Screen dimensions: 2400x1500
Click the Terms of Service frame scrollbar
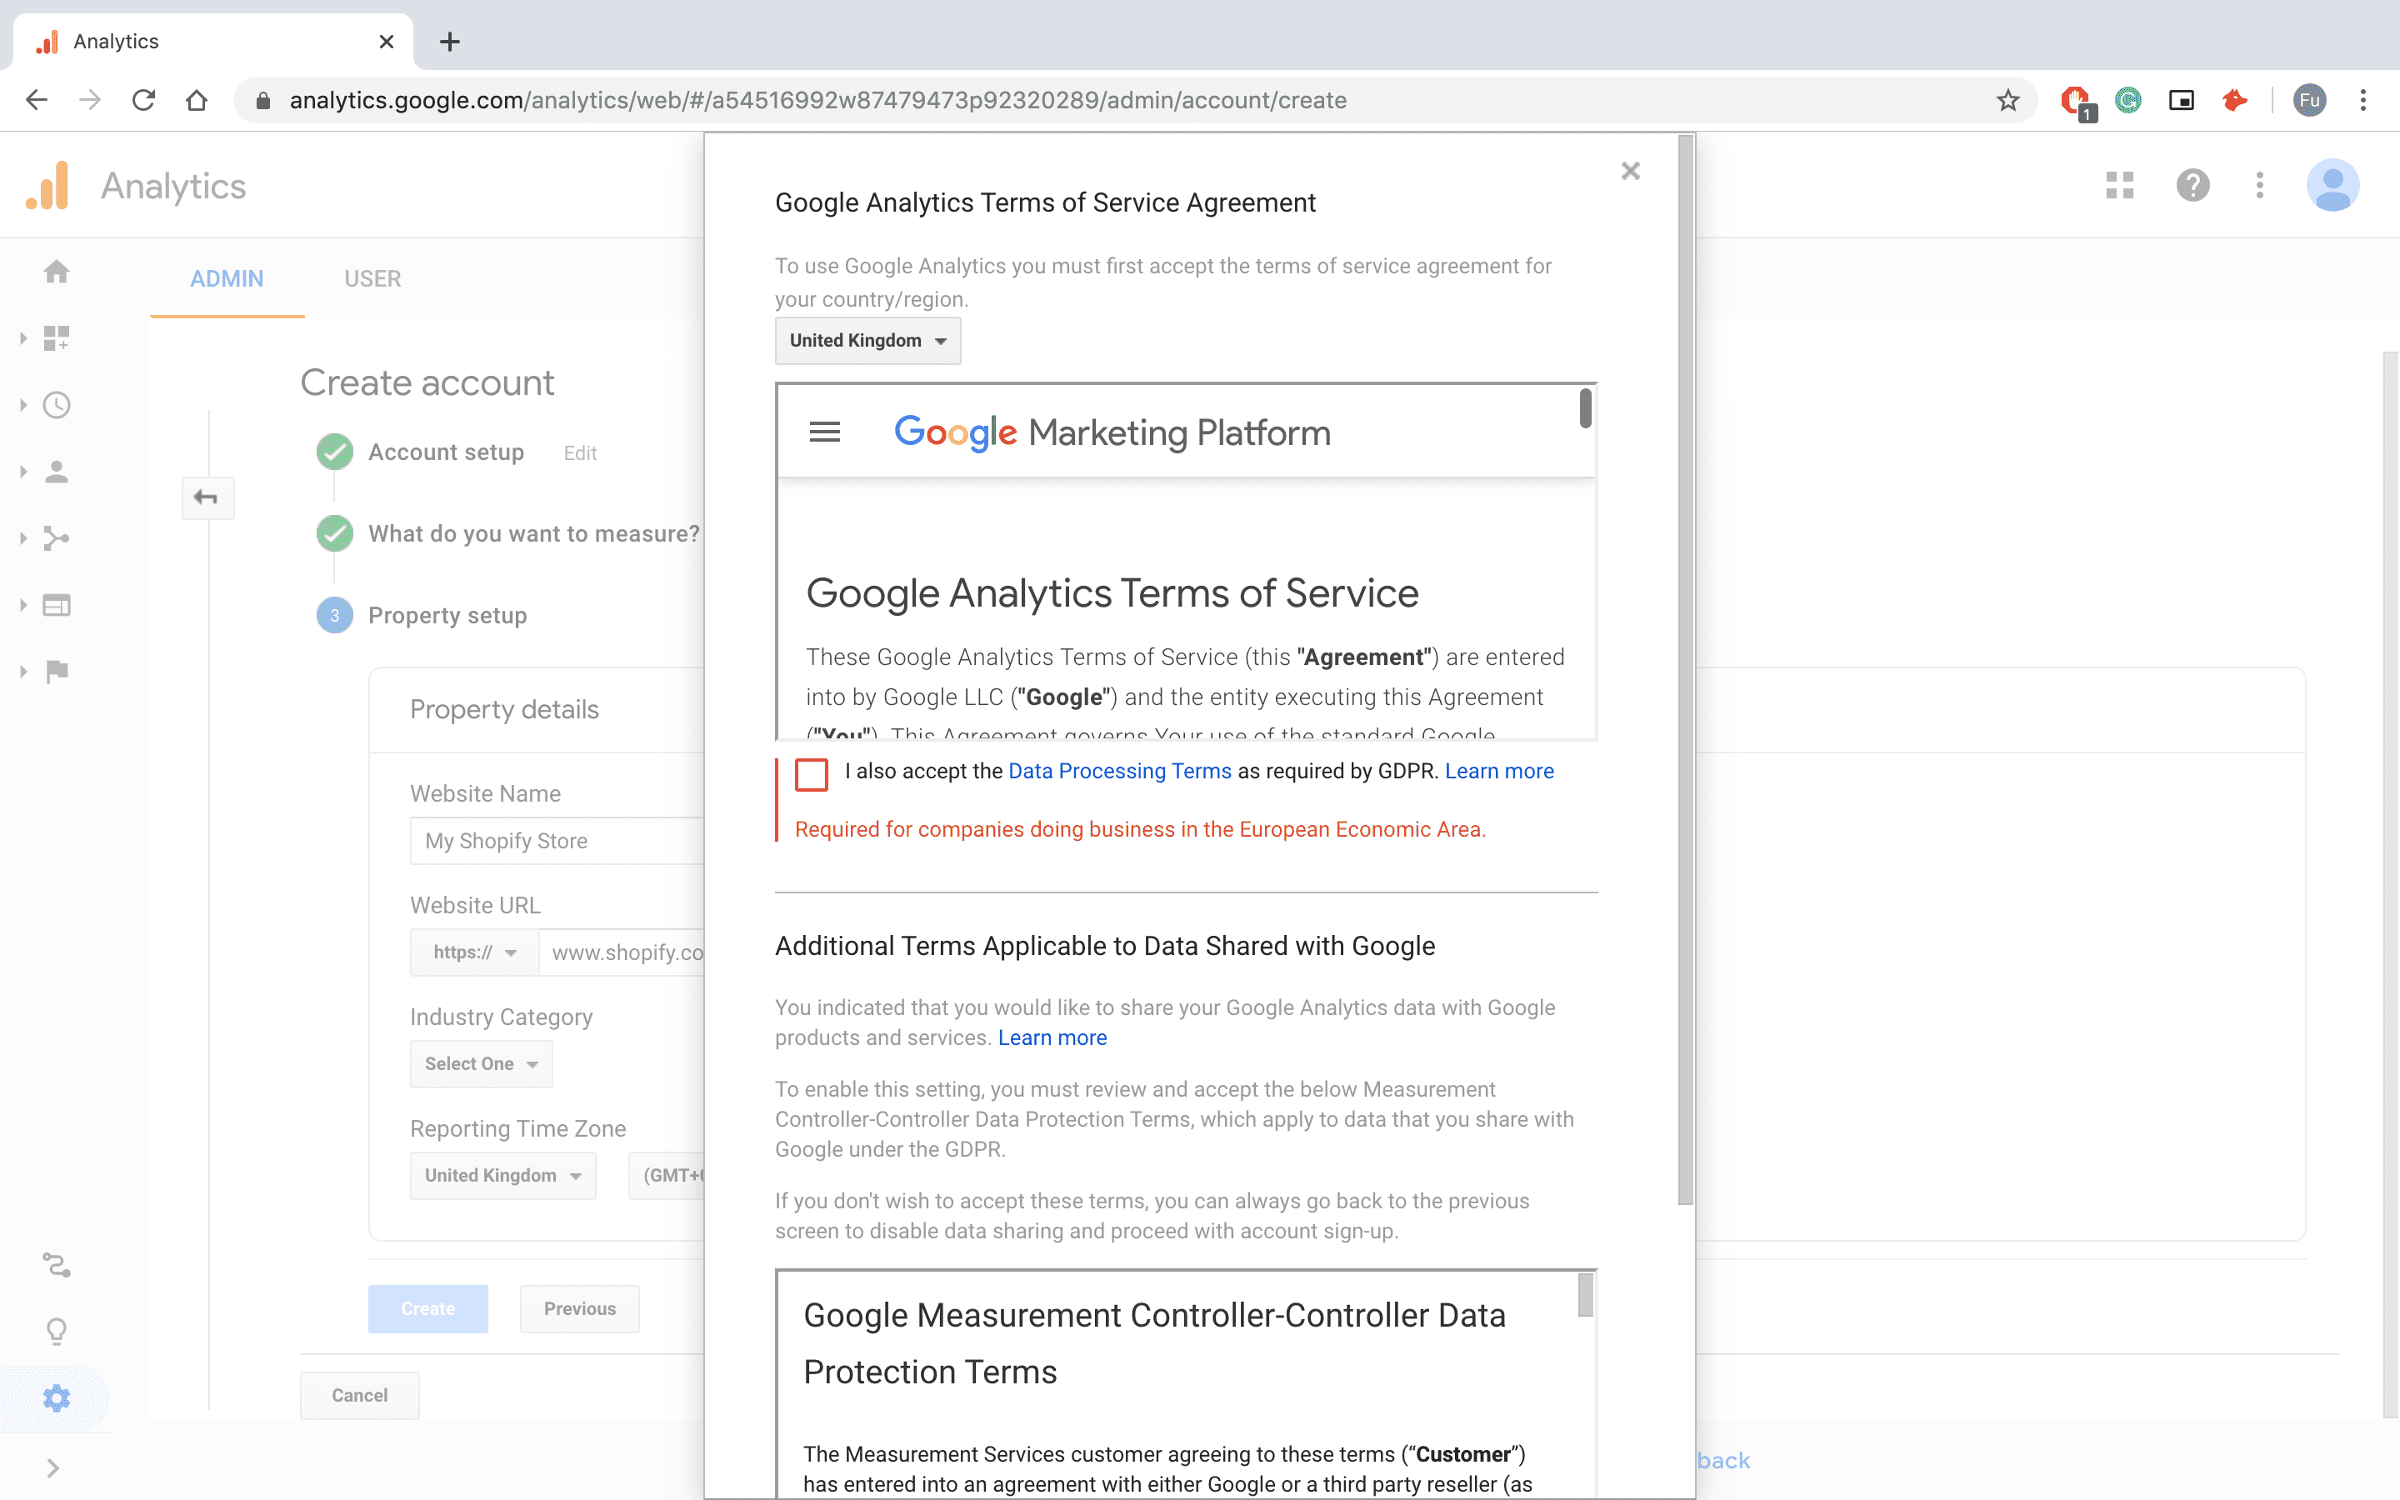click(1586, 408)
